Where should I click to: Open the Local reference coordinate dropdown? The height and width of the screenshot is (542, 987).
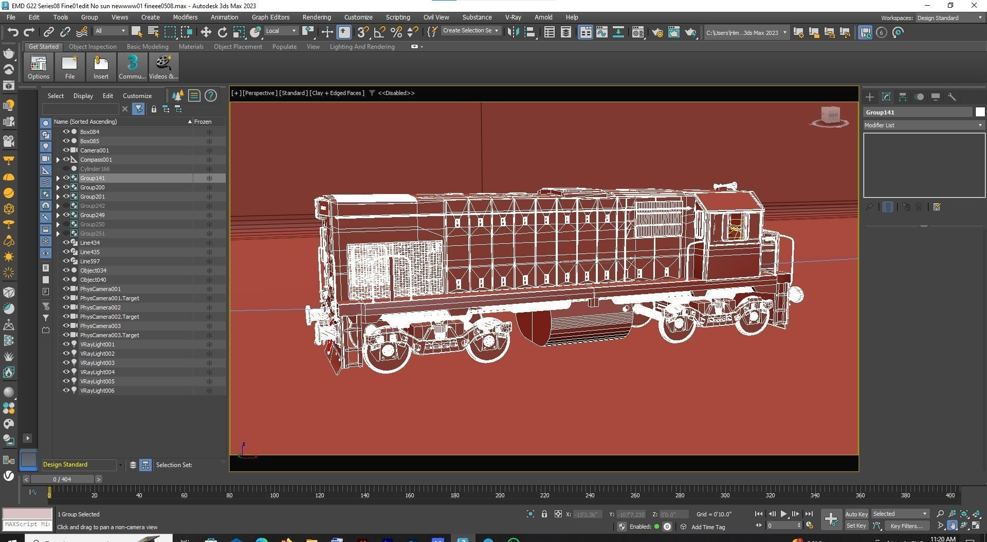[281, 31]
